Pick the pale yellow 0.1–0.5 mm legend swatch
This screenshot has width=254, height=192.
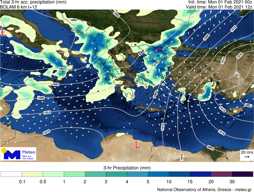pos(32,174)
